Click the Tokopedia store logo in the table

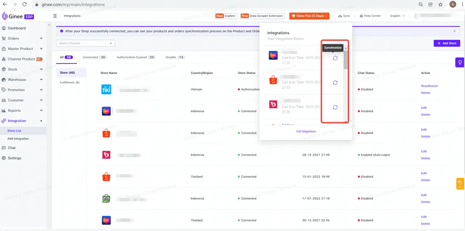coord(106,198)
